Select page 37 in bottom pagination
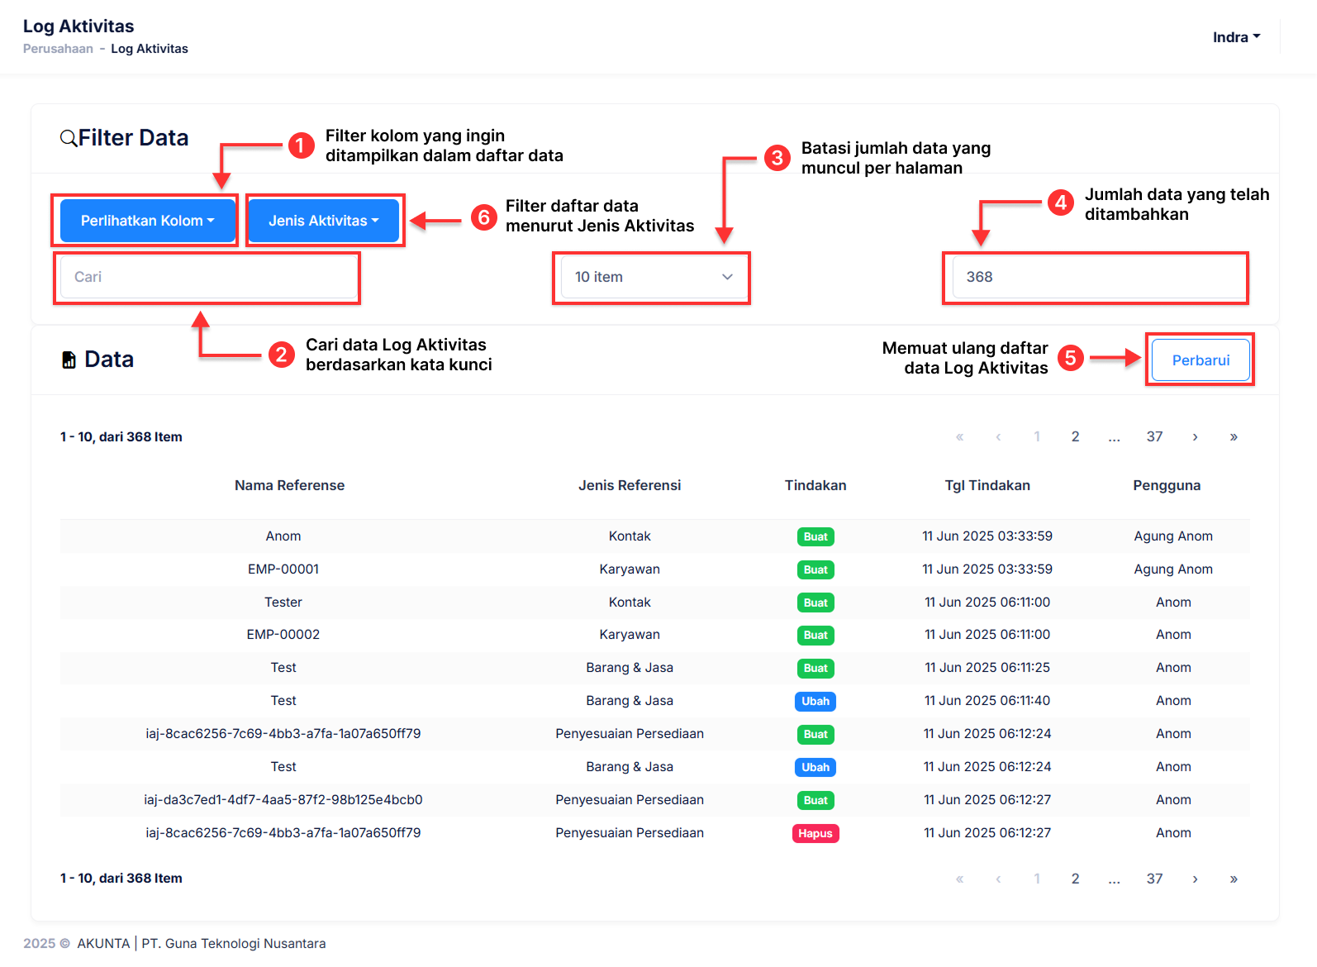 (1154, 879)
